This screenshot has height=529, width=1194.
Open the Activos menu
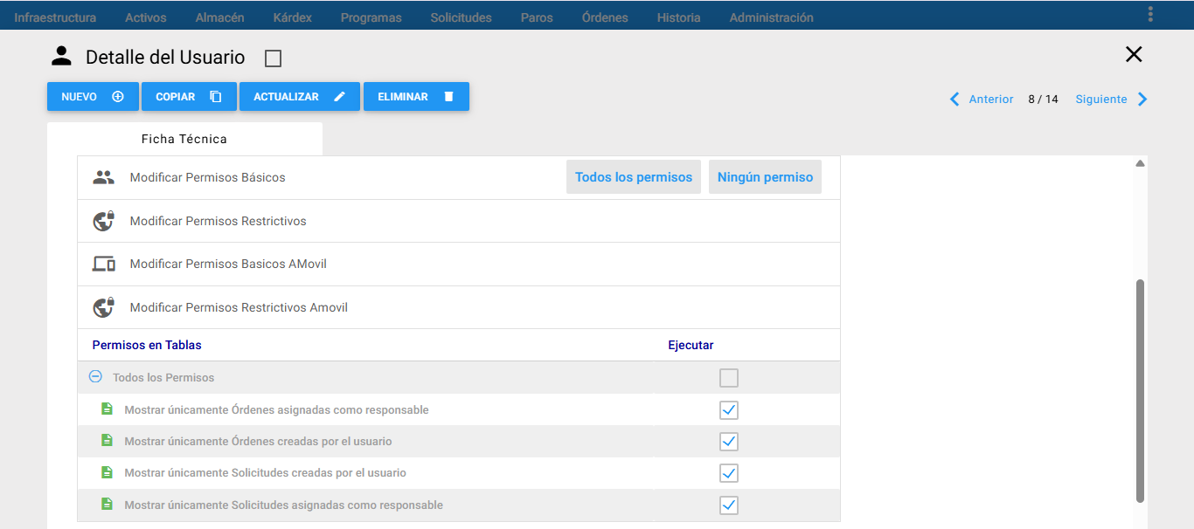click(x=146, y=17)
